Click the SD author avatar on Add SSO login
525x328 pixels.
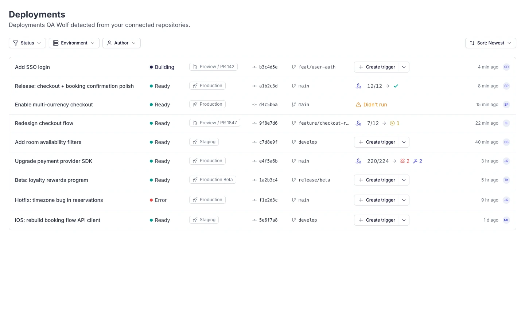pyautogui.click(x=506, y=67)
